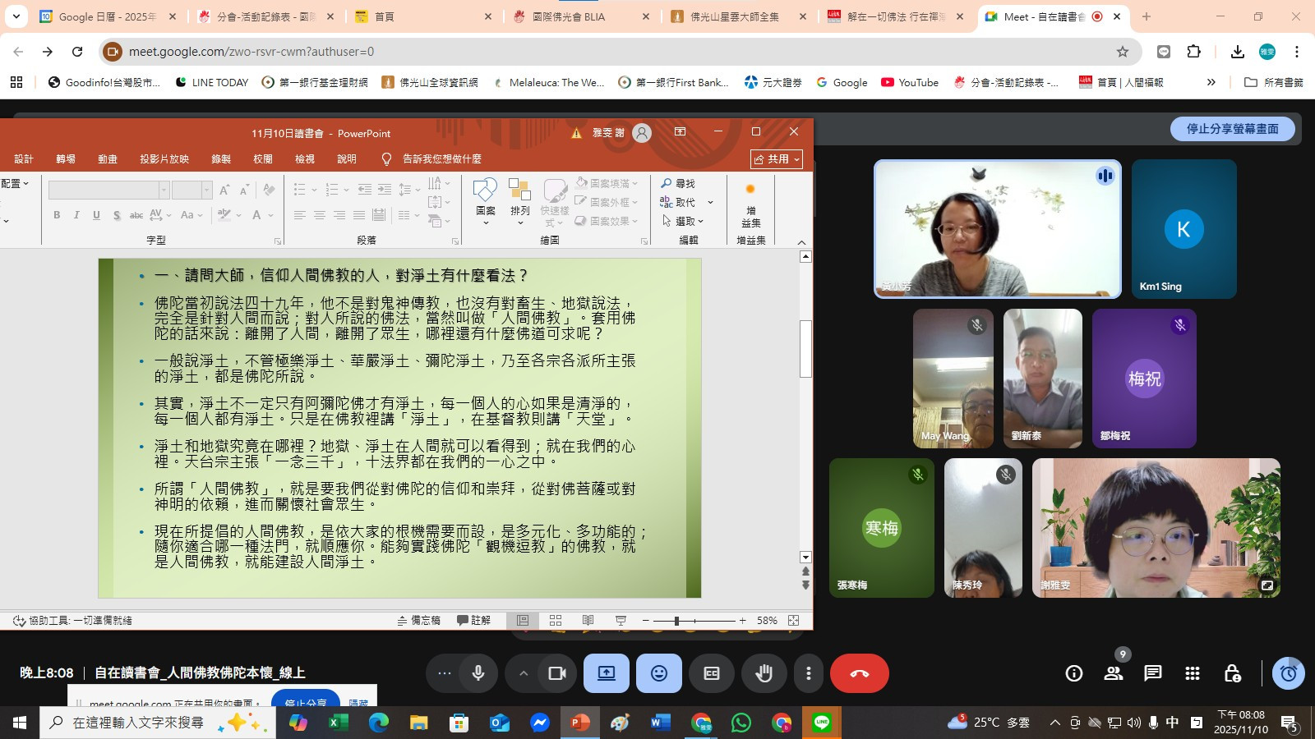
Task: Click the screen sharing present button
Action: 607,673
